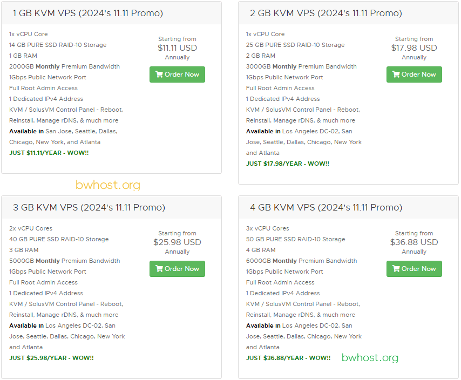Click the 4 GB KVM VPS plan title

coord(326,207)
